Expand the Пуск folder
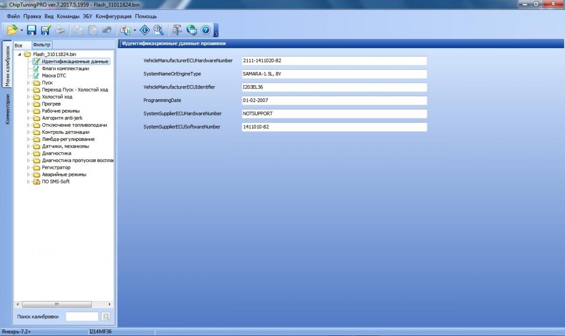 pos(29,83)
